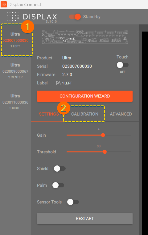Toggle the Stand-by switch
This screenshot has width=148, height=235.
[x=75, y=17]
